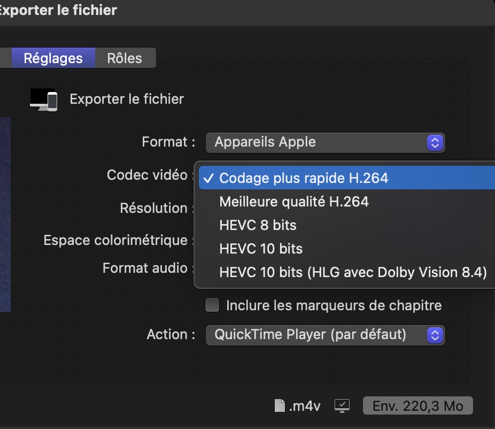Choose Codage plus rapide H.264 codec
The image size is (495, 429).
point(304,178)
